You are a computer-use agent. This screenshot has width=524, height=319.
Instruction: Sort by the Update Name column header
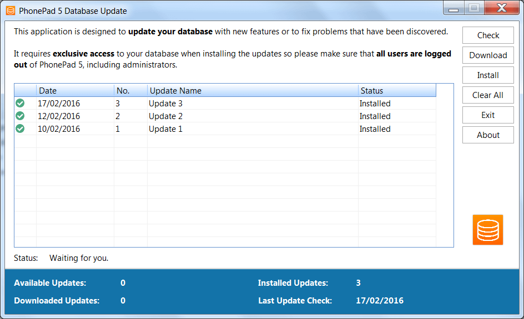[253, 90]
